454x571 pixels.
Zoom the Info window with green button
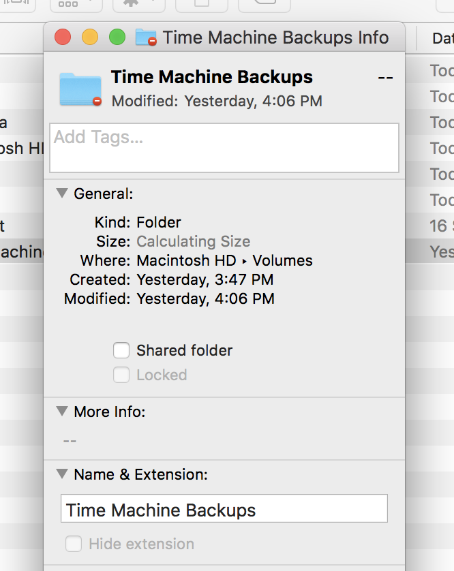(117, 37)
